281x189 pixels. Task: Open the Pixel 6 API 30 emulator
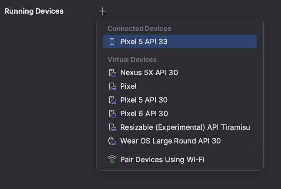(144, 113)
